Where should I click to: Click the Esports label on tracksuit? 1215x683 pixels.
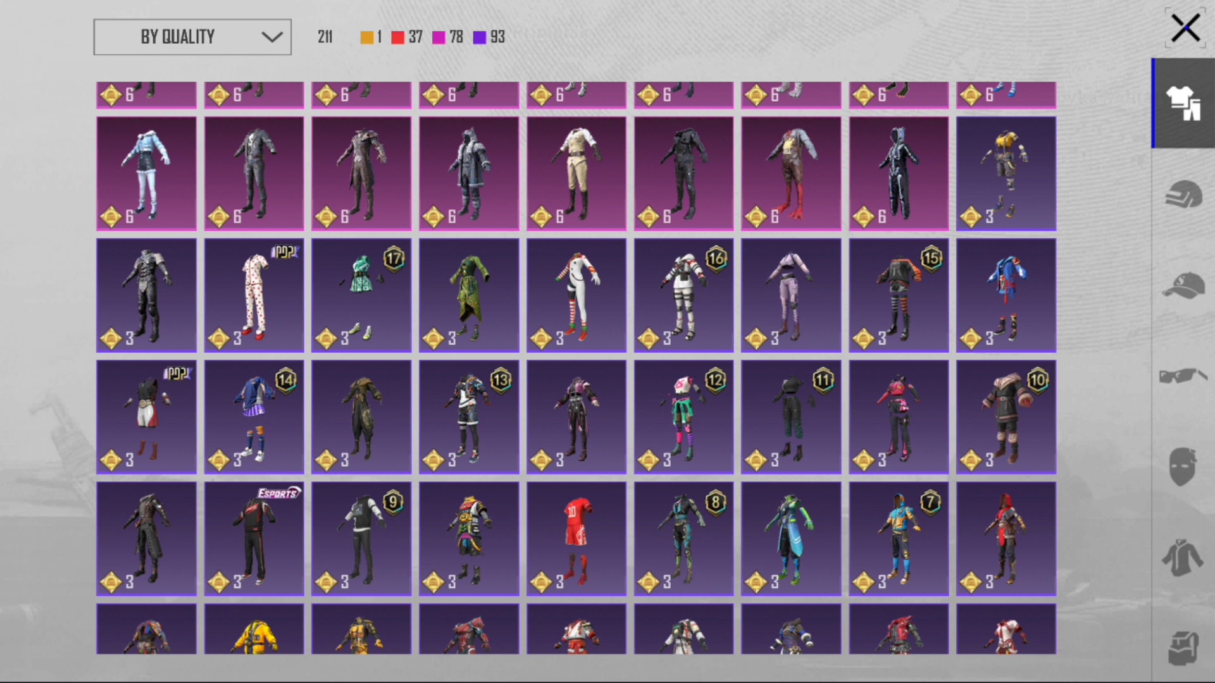(278, 493)
